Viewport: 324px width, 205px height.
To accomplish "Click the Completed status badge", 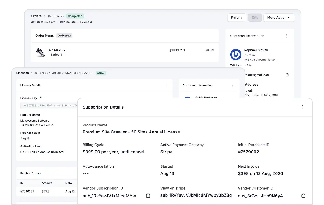I will (x=75, y=16).
